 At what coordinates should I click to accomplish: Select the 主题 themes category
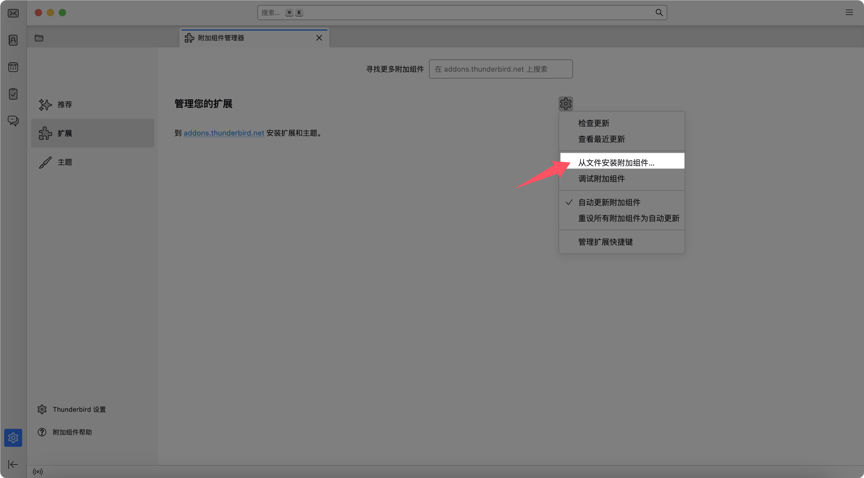point(64,162)
